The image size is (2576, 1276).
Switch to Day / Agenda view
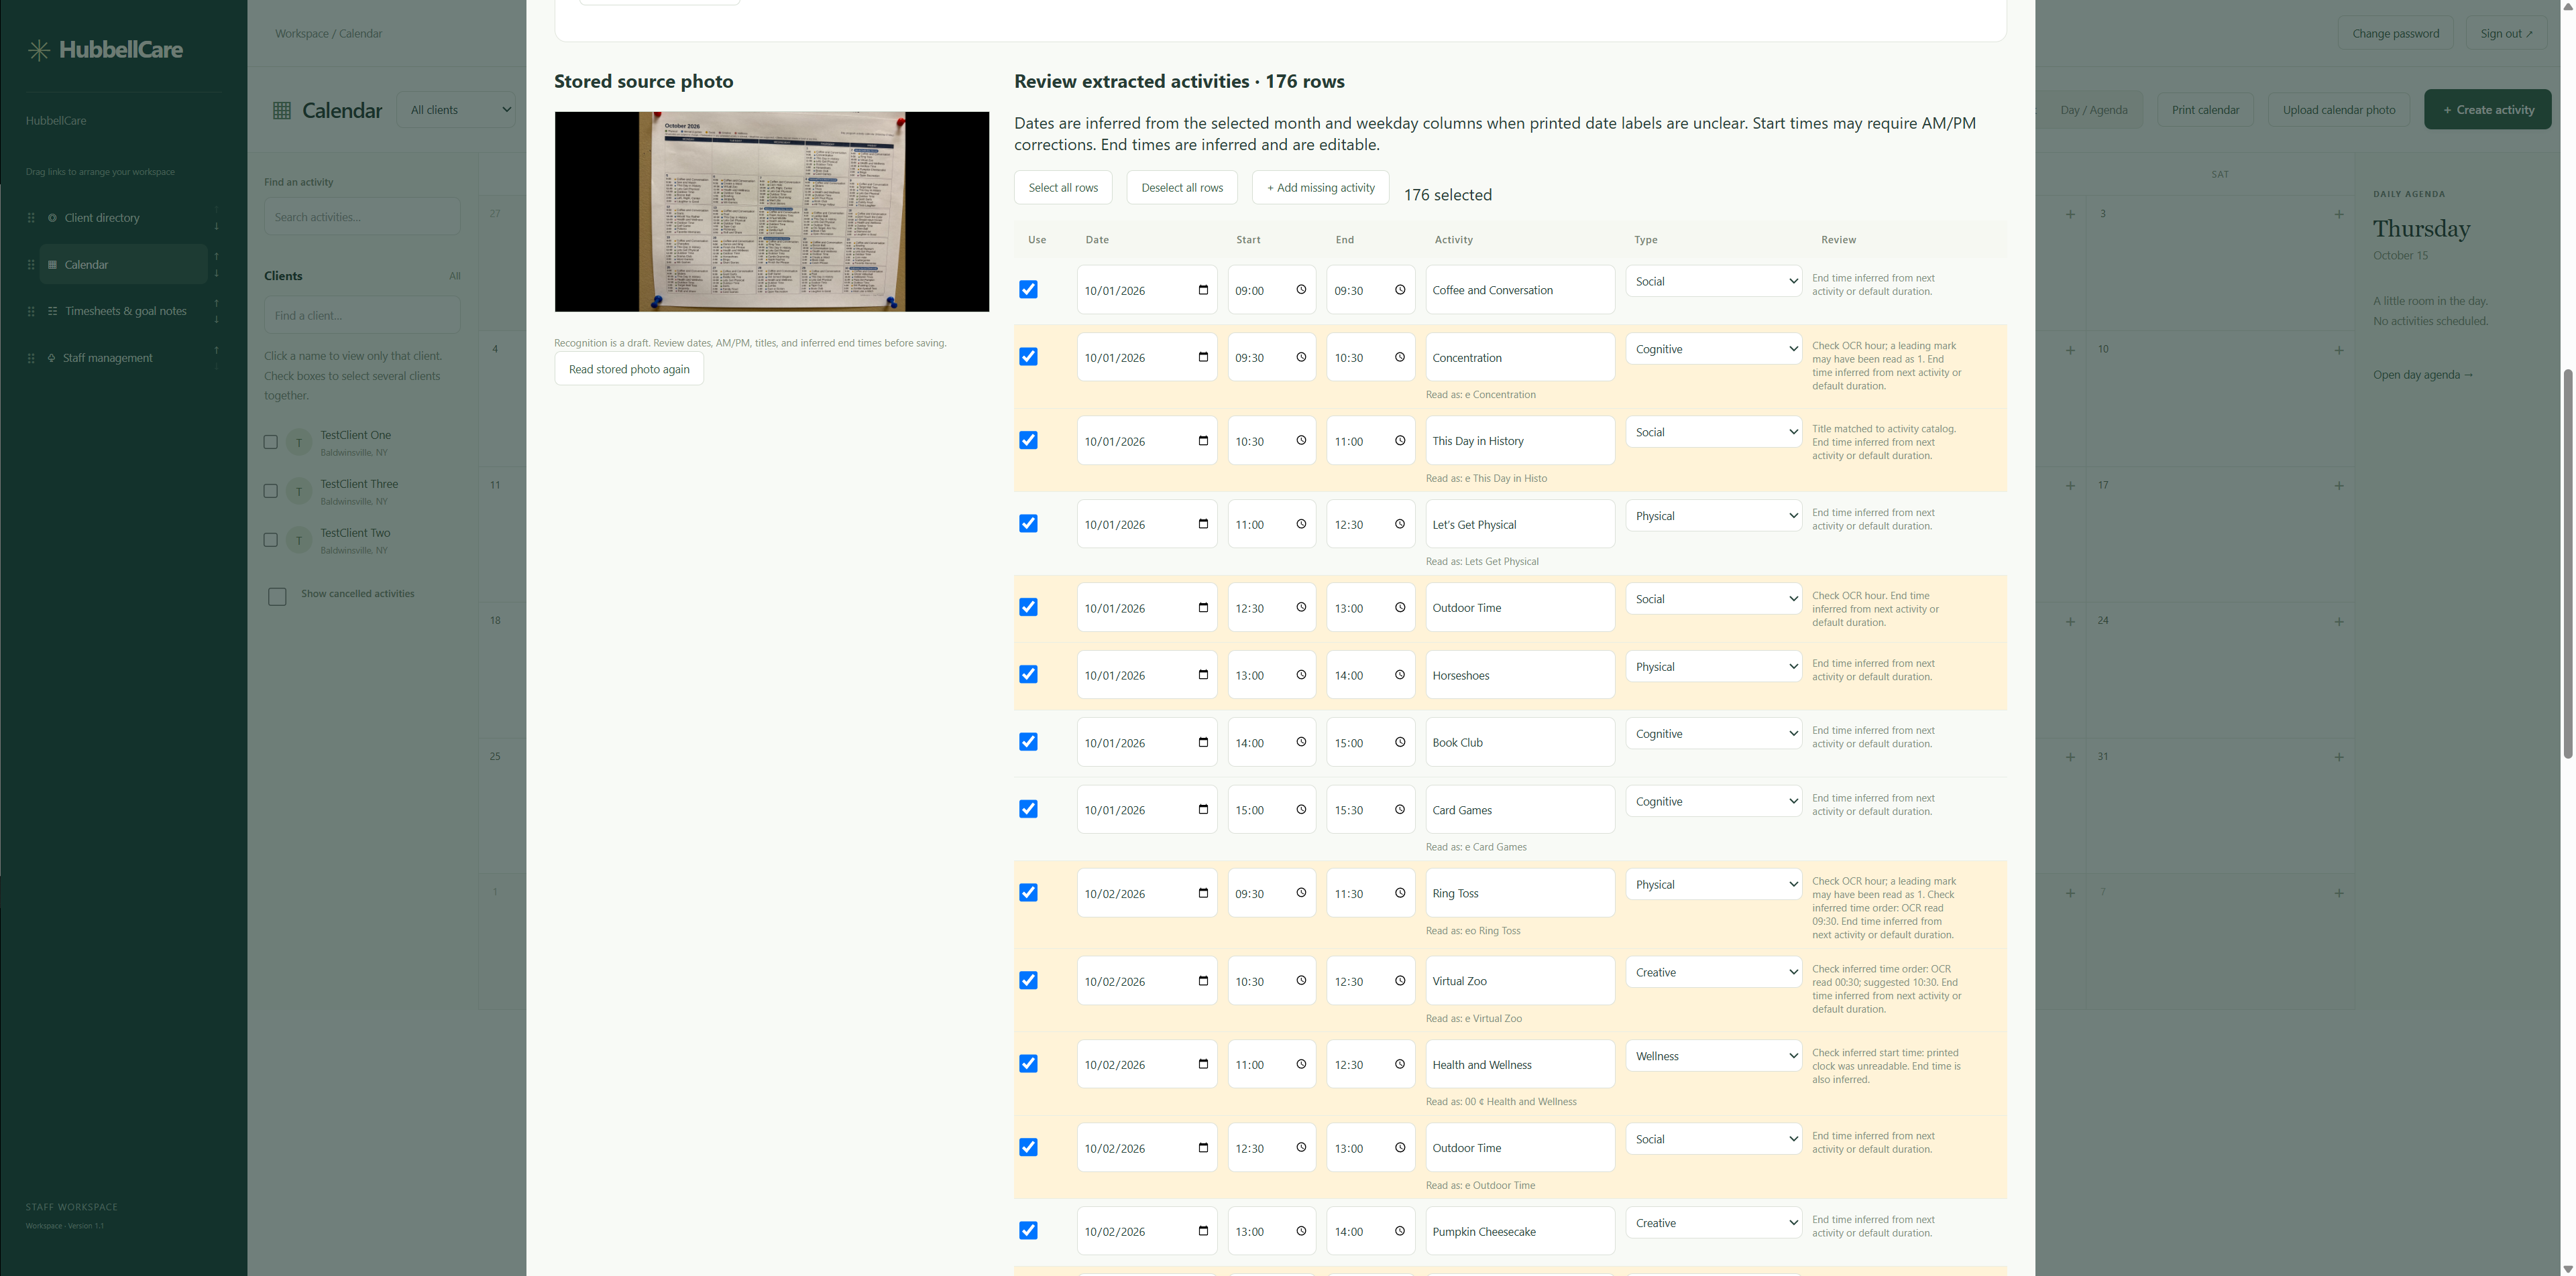click(x=2094, y=110)
